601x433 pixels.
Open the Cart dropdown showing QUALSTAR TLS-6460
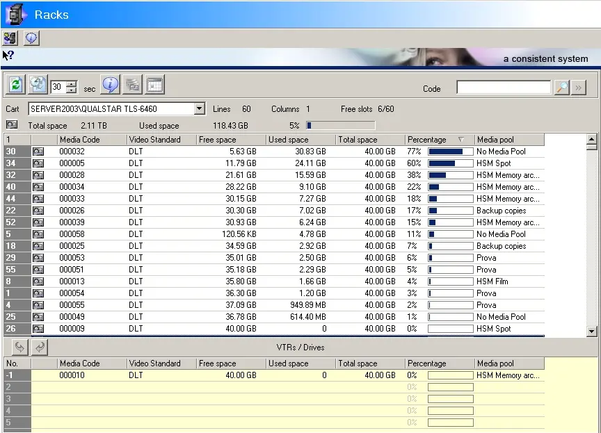pos(200,109)
